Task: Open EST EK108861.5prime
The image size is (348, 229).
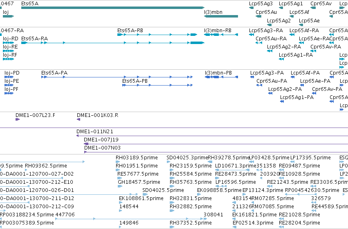Action: [x=141, y=198]
